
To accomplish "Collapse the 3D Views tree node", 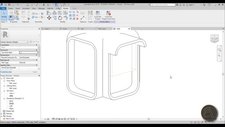I will [x=4, y=91].
